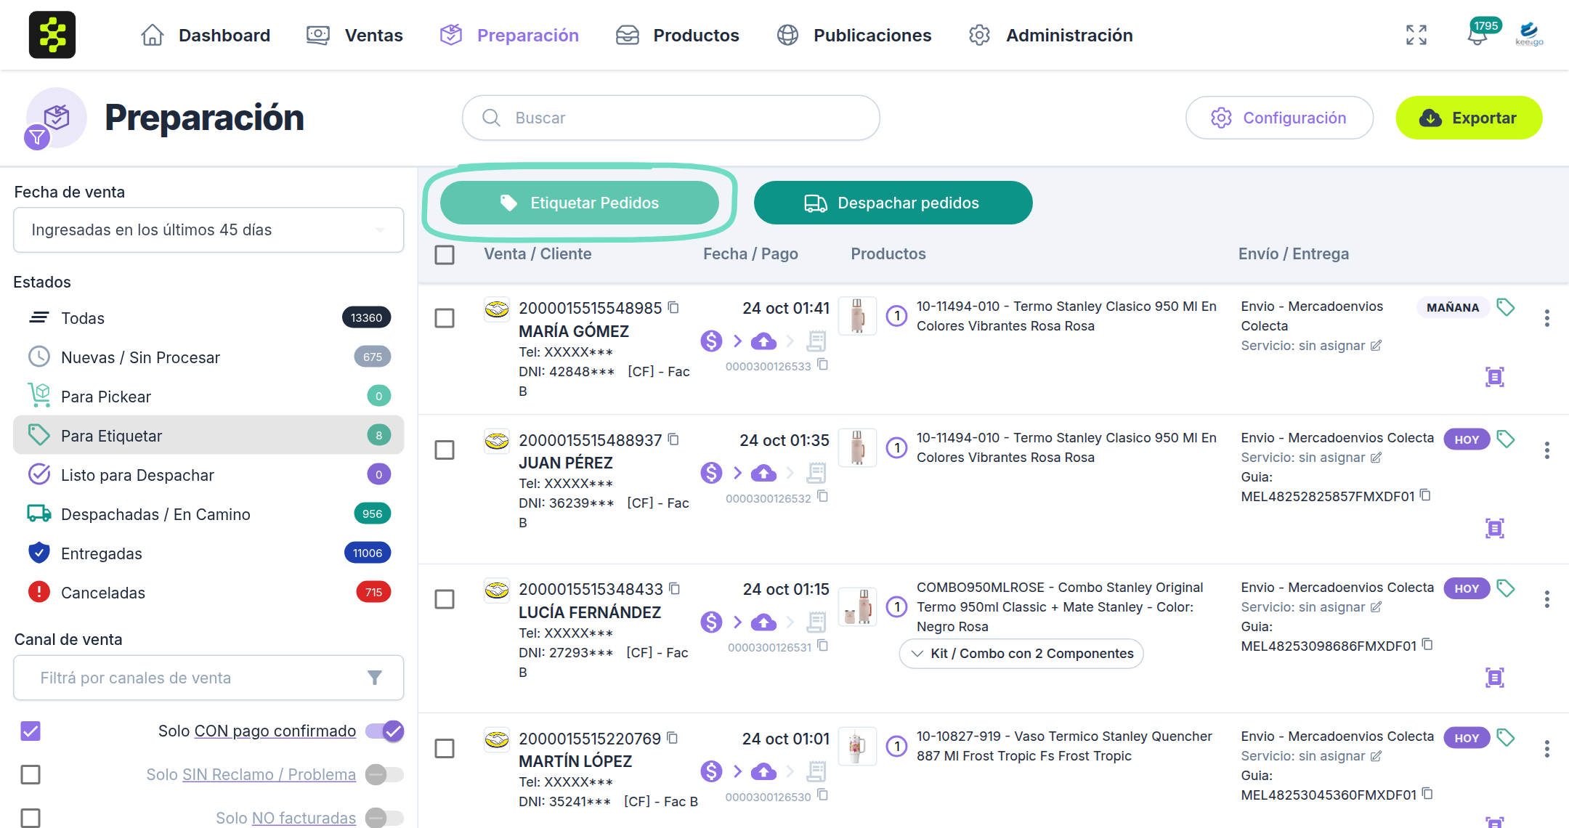
Task: Expand Kit / Combo con 2 Componentes
Action: pos(1021,654)
